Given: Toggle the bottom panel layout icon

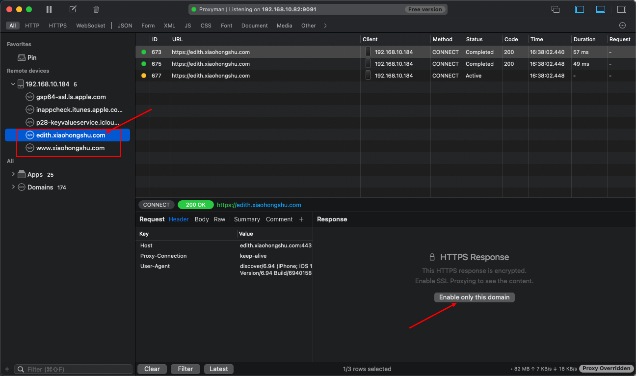Looking at the screenshot, I should (601, 9).
